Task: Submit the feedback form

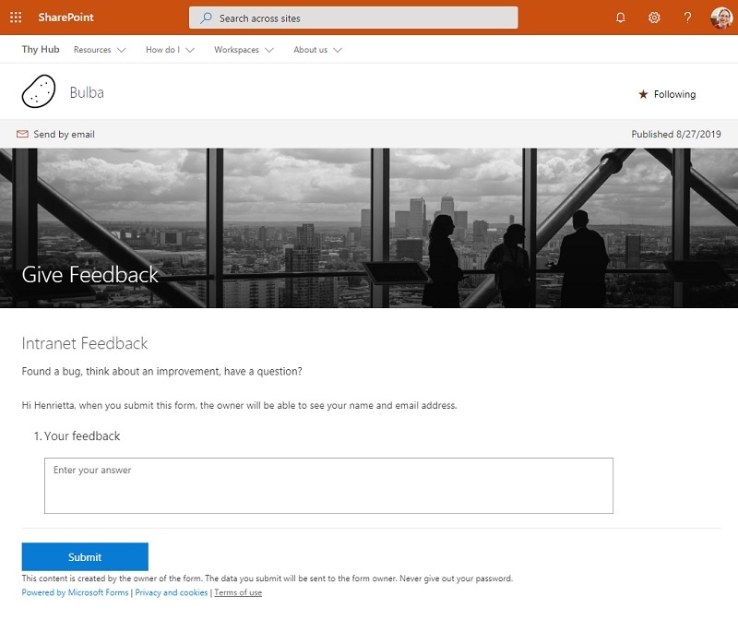Action: pyautogui.click(x=85, y=557)
